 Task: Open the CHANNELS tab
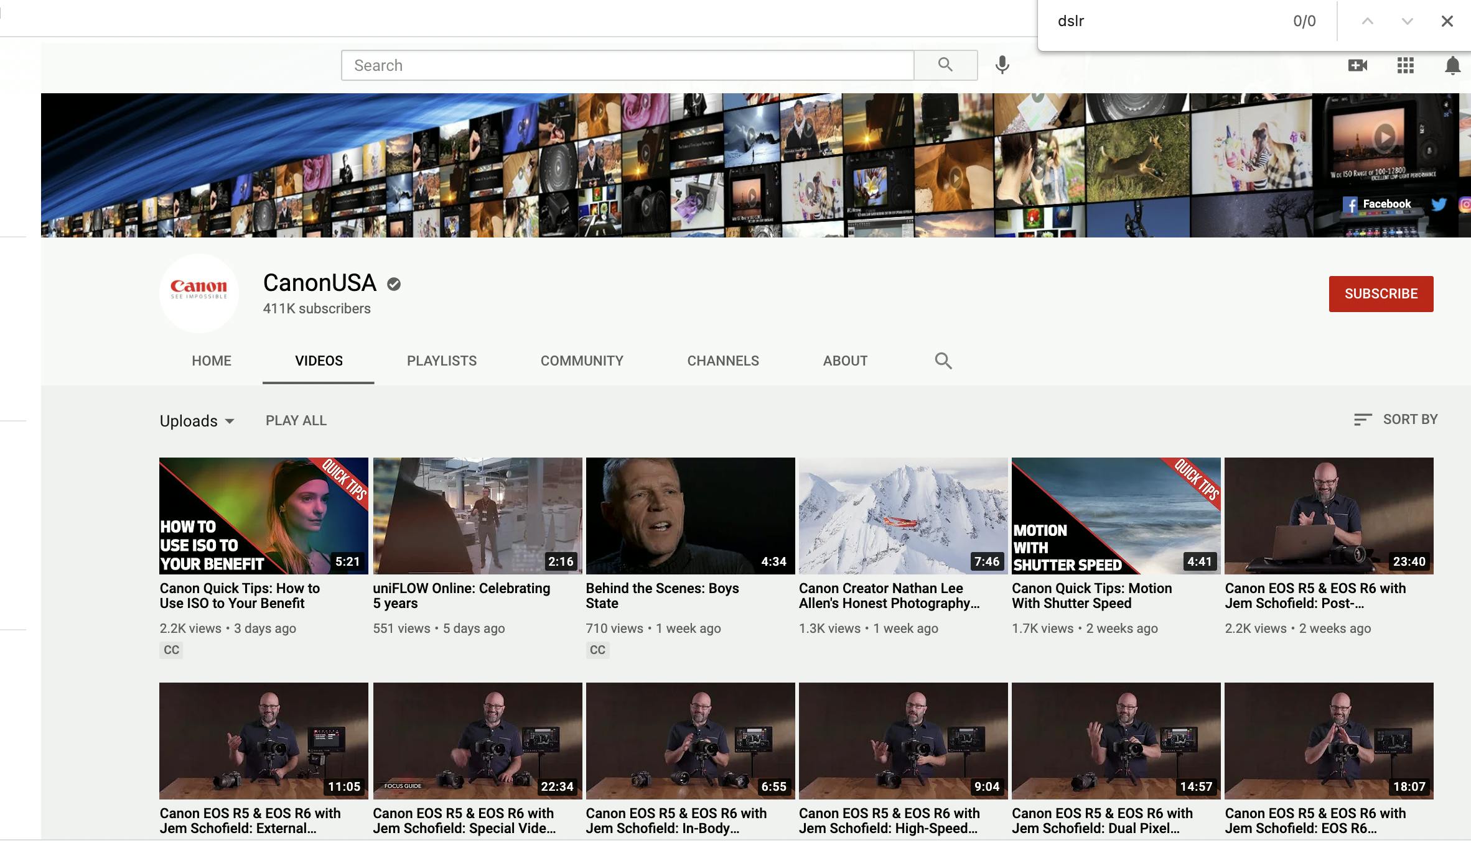coord(723,361)
